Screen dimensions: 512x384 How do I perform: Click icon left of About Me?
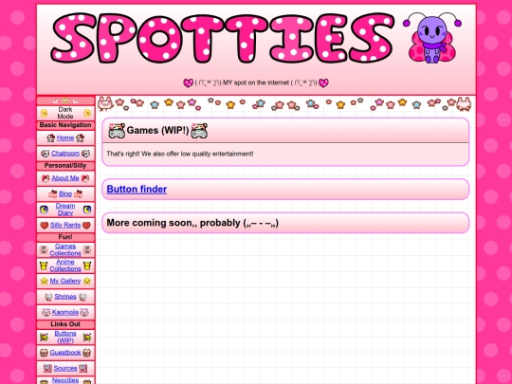pos(46,178)
